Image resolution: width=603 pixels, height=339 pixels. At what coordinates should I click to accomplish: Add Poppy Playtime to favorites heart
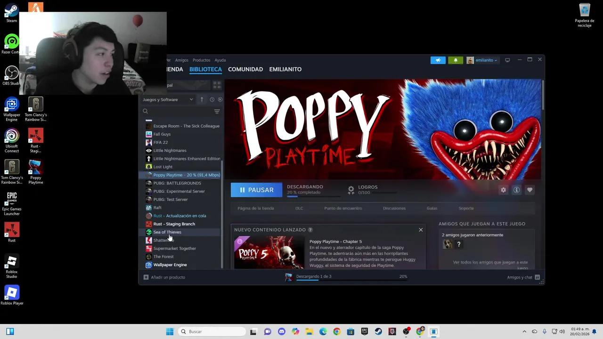tap(530, 190)
